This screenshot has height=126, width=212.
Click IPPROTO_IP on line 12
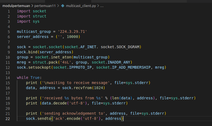(80, 68)
